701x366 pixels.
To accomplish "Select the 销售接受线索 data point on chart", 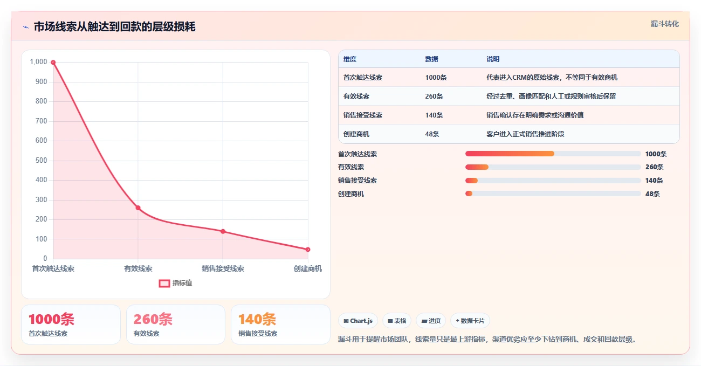I will (223, 231).
